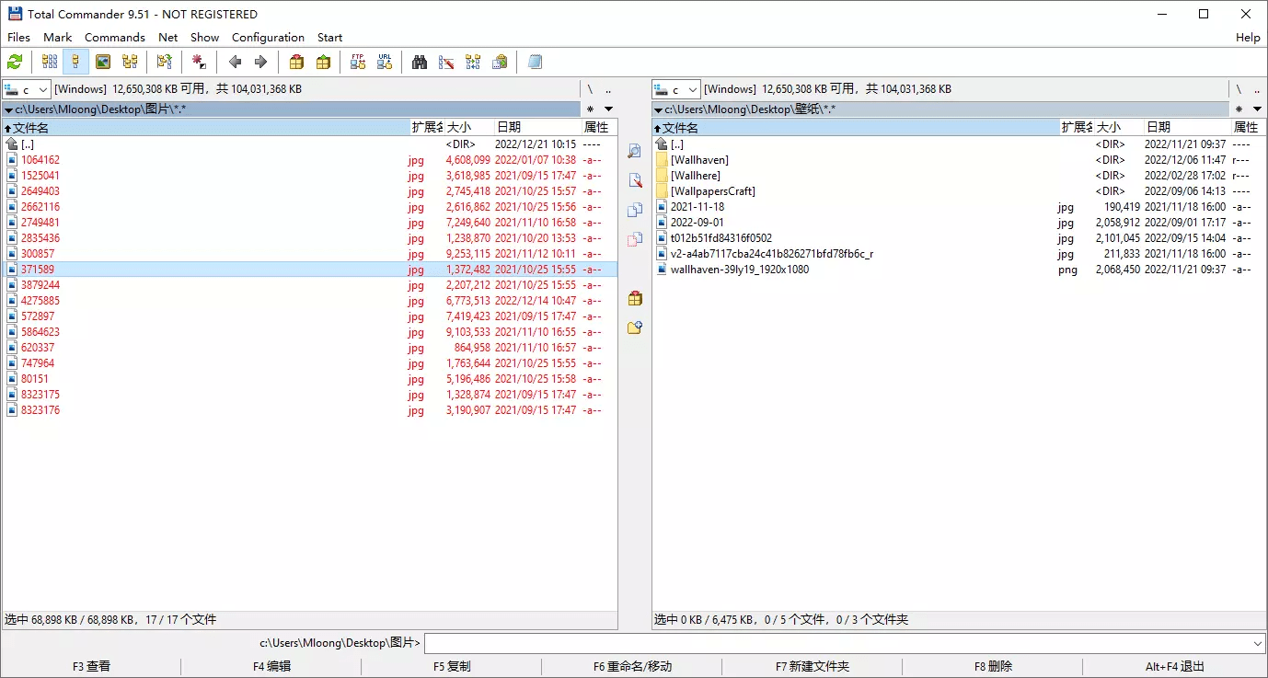This screenshot has width=1268, height=678.
Task: Open the Start menu in menu bar
Action: [329, 38]
